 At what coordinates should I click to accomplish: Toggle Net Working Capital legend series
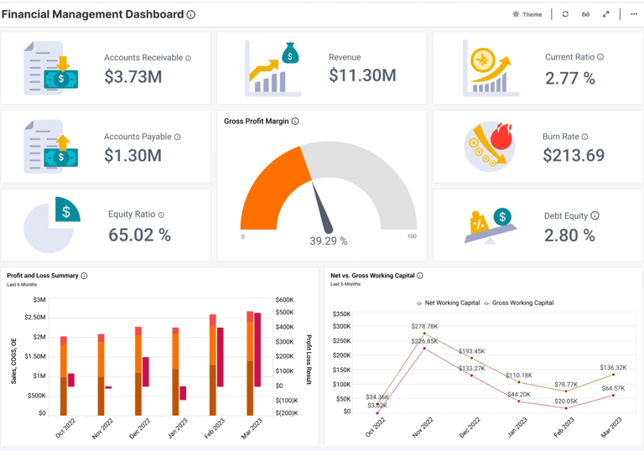pyautogui.click(x=448, y=303)
